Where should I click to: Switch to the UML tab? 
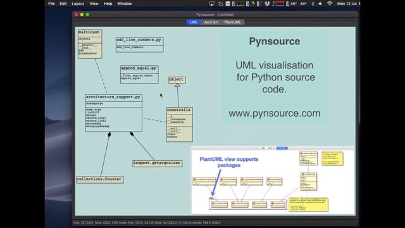(x=194, y=22)
